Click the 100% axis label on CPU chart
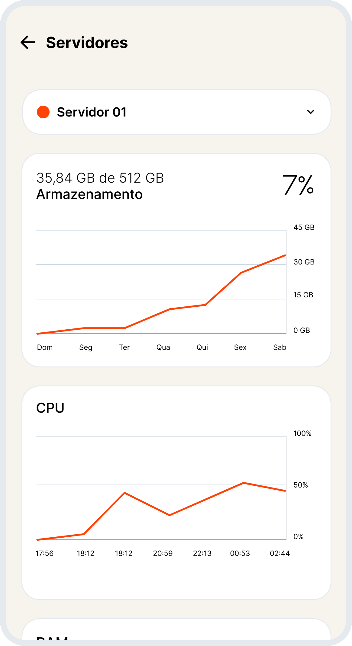Viewport: 352px width, 646px height. 302,433
